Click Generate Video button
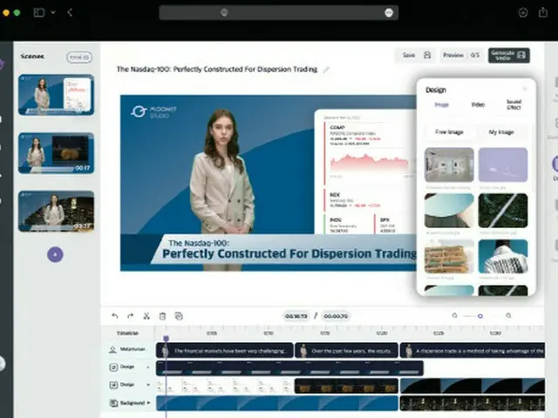The width and height of the screenshot is (558, 418). click(509, 55)
